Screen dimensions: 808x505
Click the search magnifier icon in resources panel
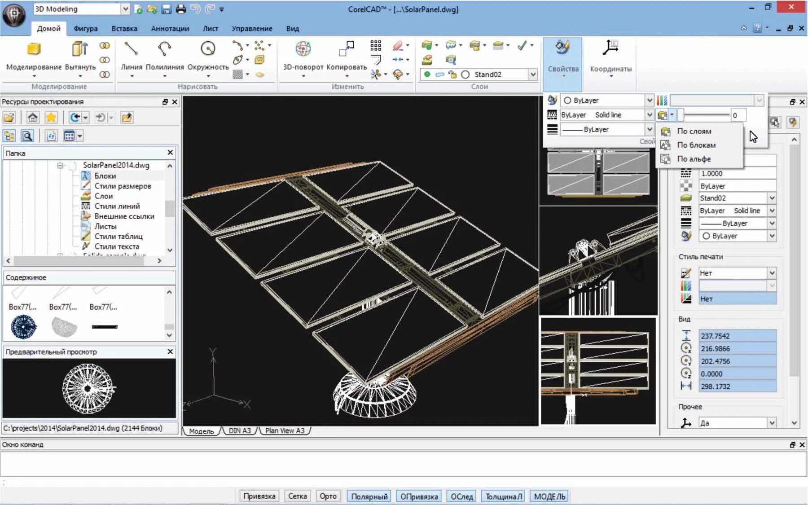coord(27,136)
